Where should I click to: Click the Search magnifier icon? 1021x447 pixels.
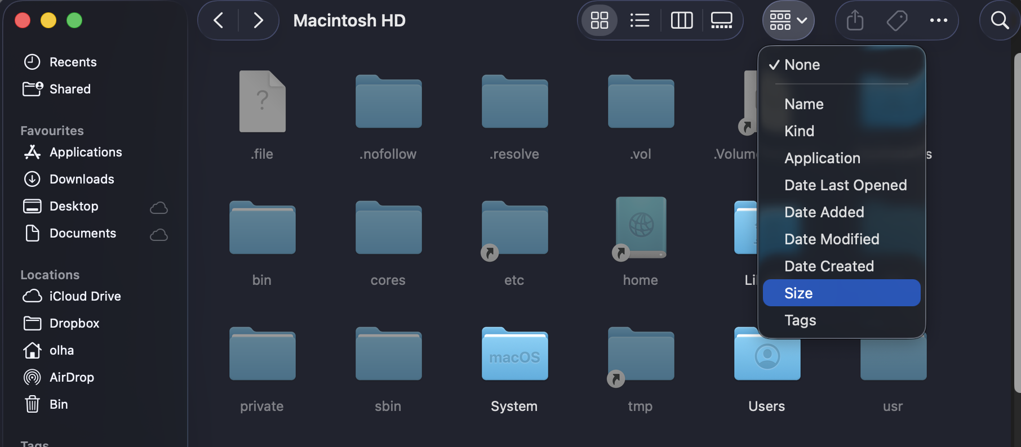[1000, 20]
